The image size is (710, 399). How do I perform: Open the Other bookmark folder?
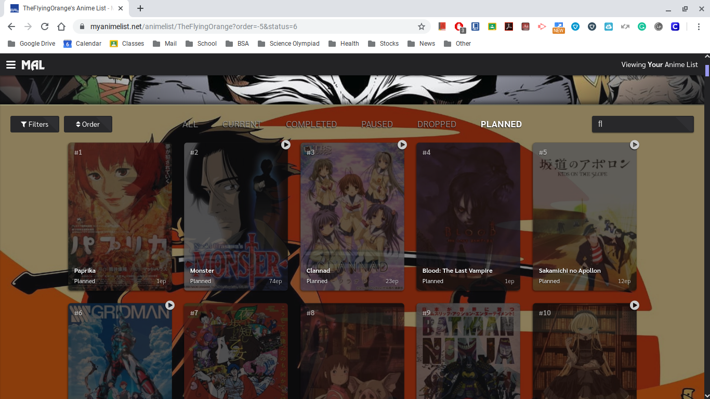[x=457, y=44]
